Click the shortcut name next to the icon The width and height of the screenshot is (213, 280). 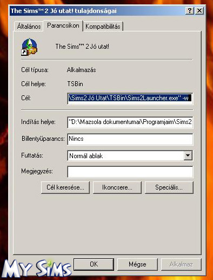click(82, 47)
